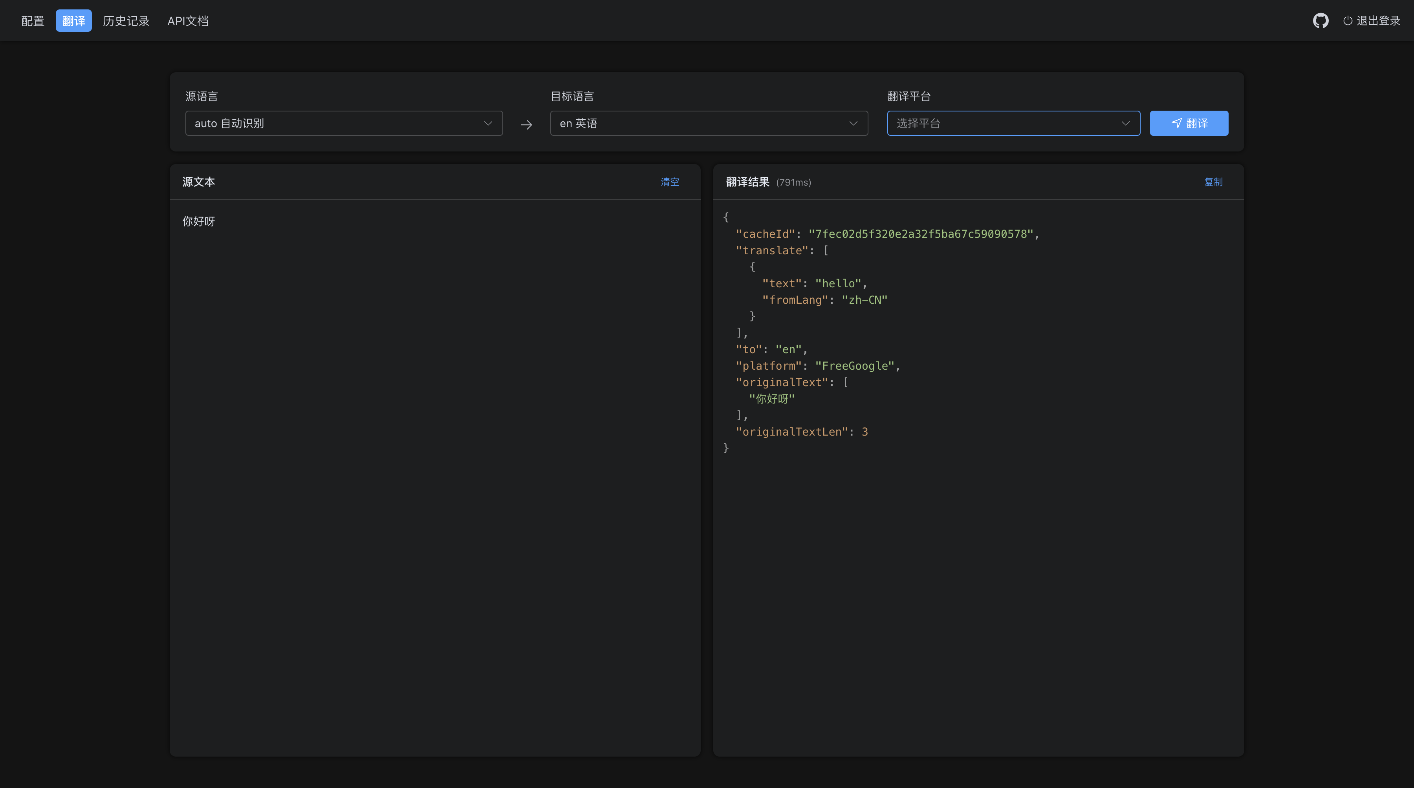Click the 源文本 panel heading
The height and width of the screenshot is (788, 1414).
[199, 182]
